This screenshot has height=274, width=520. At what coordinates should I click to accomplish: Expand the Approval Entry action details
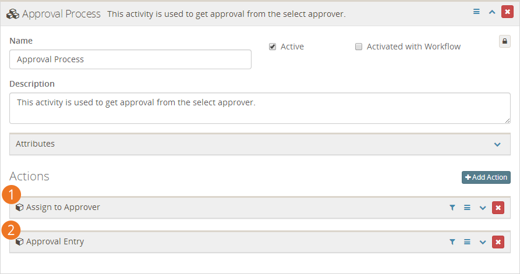coord(483,242)
